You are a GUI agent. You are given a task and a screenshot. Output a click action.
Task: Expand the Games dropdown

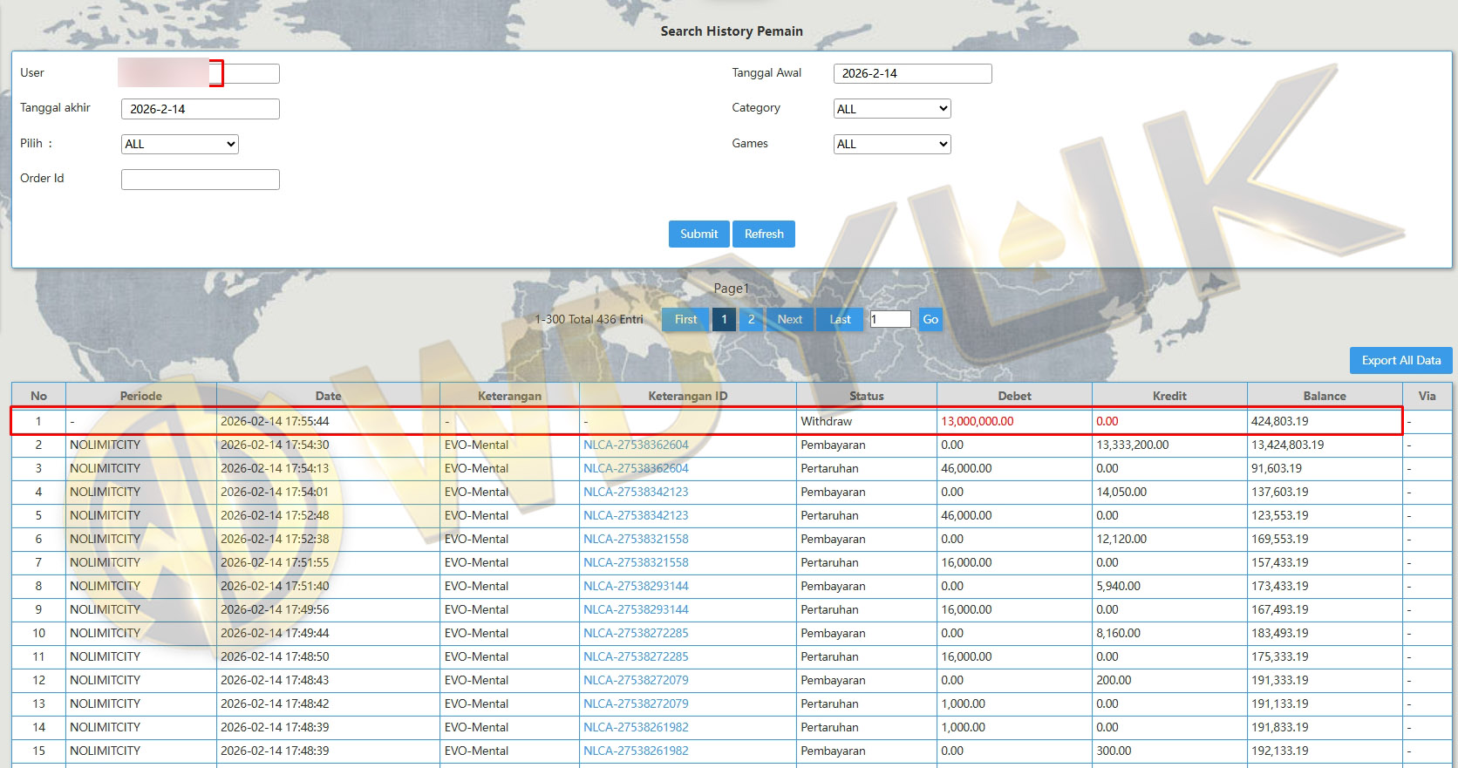[x=891, y=144]
